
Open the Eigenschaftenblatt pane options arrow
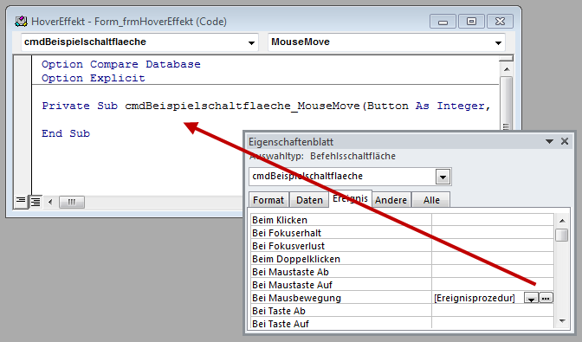point(549,141)
